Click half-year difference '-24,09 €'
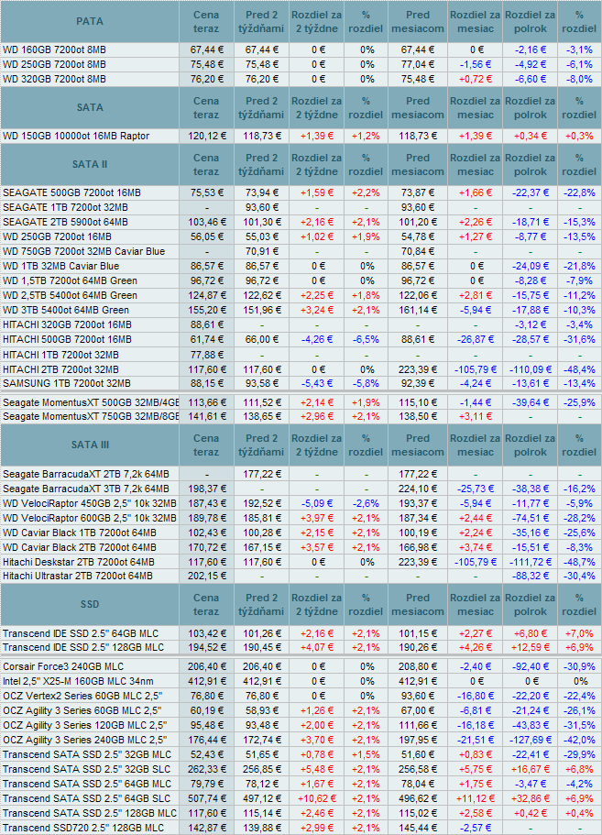The image size is (602, 835). 531,266
